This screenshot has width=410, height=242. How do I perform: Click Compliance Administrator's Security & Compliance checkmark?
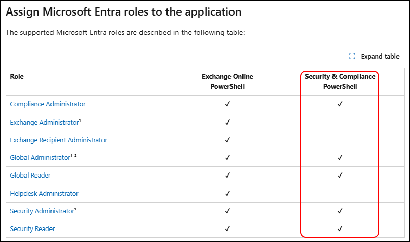tap(340, 104)
